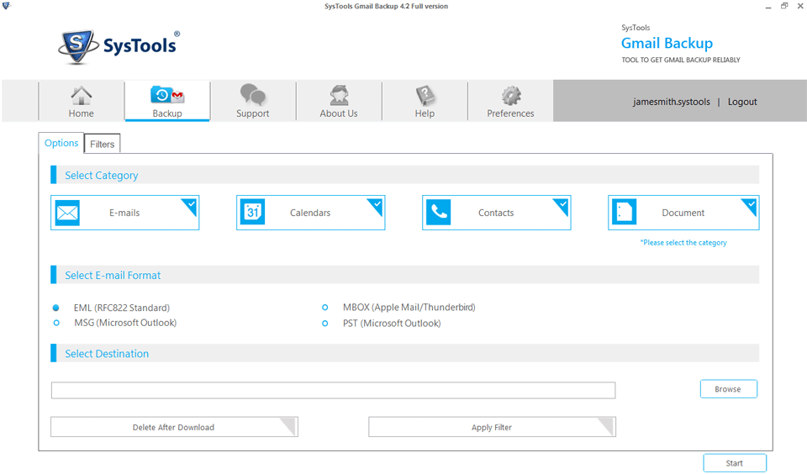
Task: Toggle the Contacts category checkmark
Action: point(562,205)
